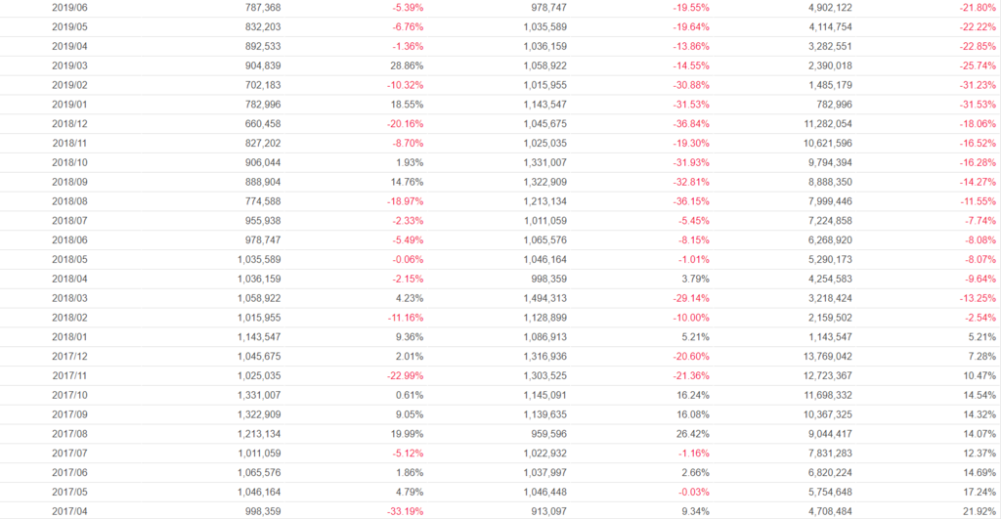Click the 660,458 value in 2018/12 row
Screen dimensions: 1001x519
point(258,124)
